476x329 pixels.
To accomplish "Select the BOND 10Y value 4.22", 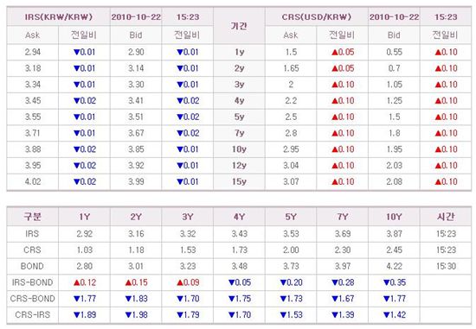I will [394, 266].
